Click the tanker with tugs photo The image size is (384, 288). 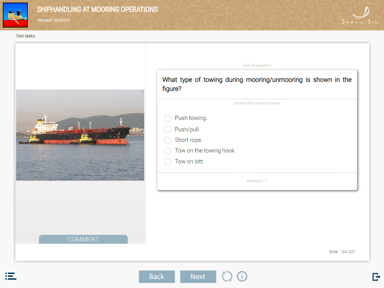tap(80, 135)
